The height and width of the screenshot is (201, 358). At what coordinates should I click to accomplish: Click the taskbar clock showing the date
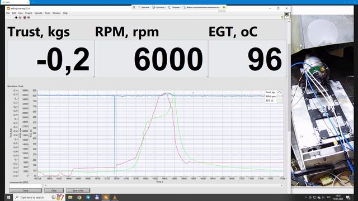coord(338,197)
